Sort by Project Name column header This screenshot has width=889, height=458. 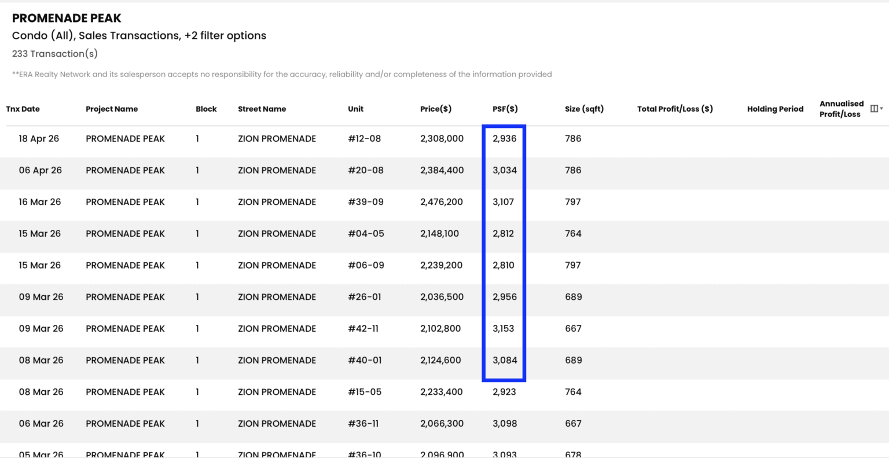coord(112,109)
